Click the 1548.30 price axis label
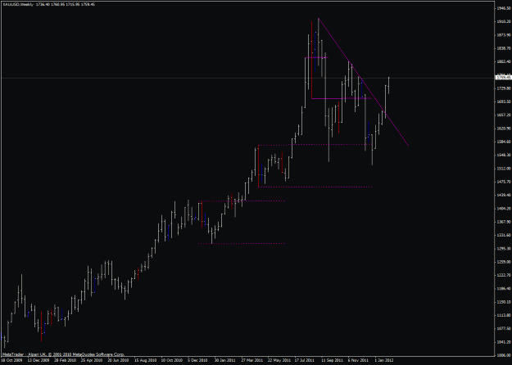512x365 pixels. (504, 155)
